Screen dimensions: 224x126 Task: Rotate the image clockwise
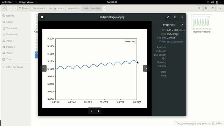(98, 111)
